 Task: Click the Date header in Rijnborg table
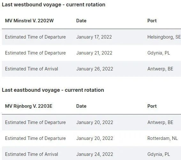(81, 106)
